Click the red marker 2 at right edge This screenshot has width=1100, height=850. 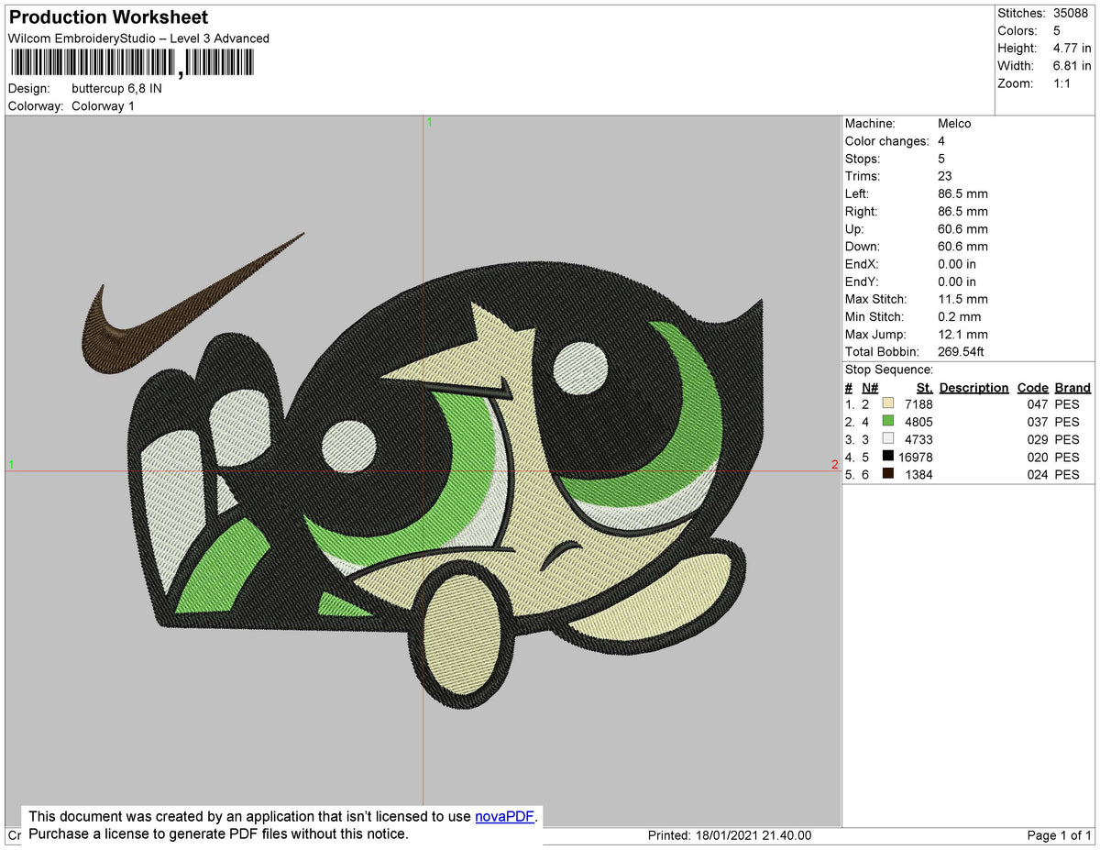point(834,465)
